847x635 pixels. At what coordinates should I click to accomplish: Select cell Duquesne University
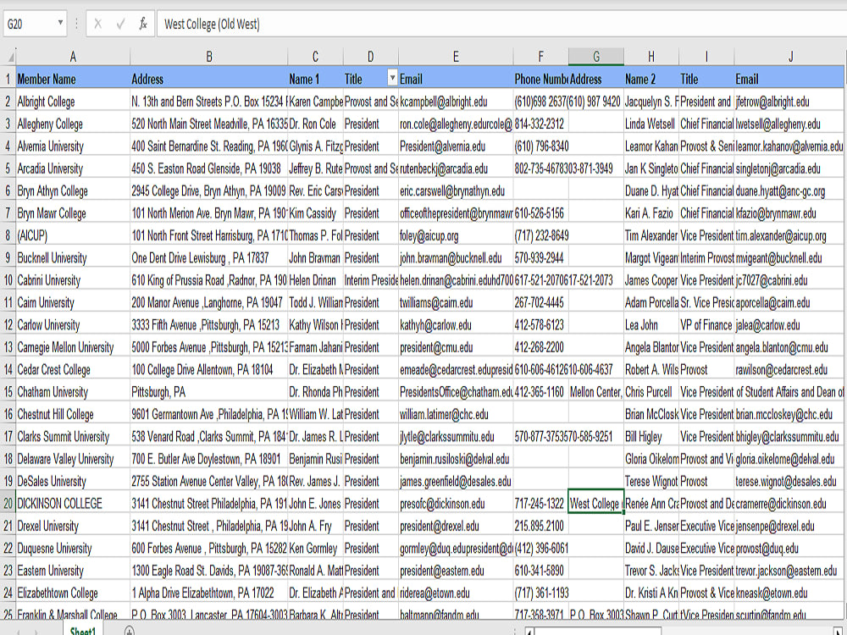pos(73,548)
